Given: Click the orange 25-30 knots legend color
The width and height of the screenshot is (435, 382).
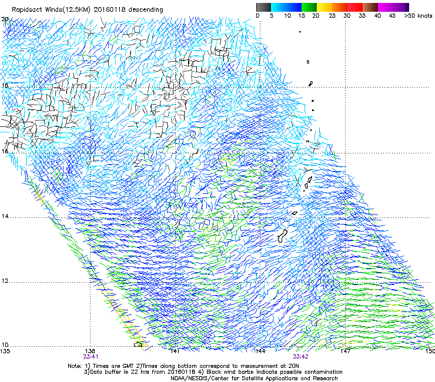Looking at the screenshot, I should (340, 7).
